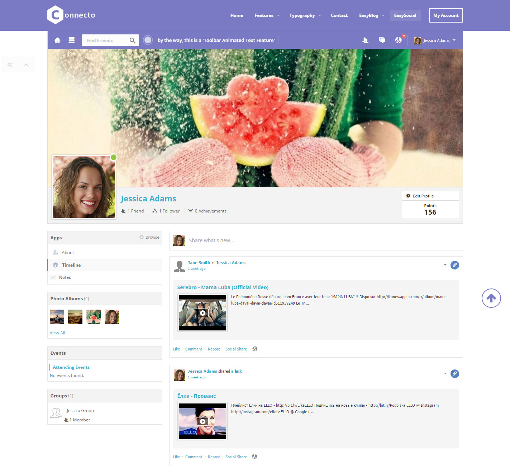Click the settings cogs icon on left edge
This screenshot has height=468, width=510.
click(10, 65)
